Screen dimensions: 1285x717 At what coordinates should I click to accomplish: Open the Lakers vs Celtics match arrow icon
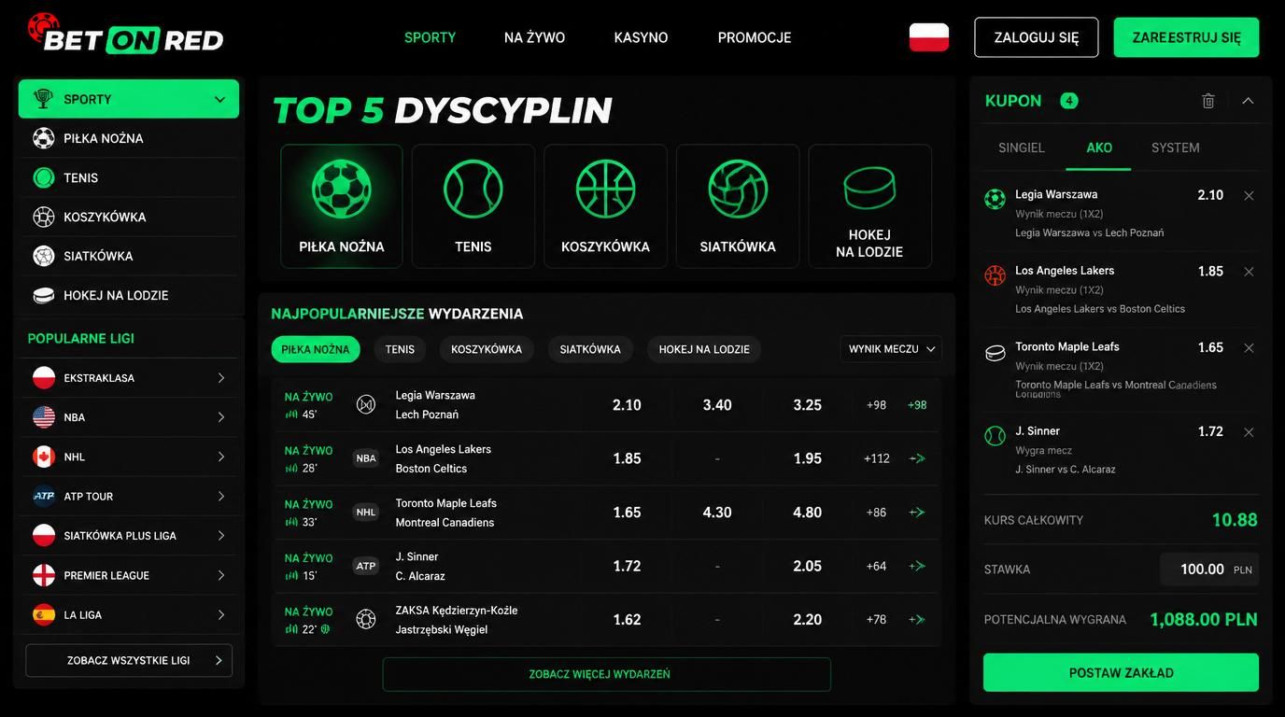[x=917, y=458]
